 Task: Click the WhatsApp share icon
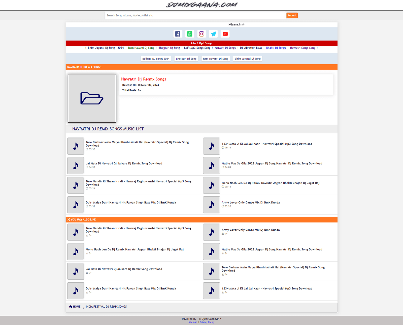click(190, 34)
